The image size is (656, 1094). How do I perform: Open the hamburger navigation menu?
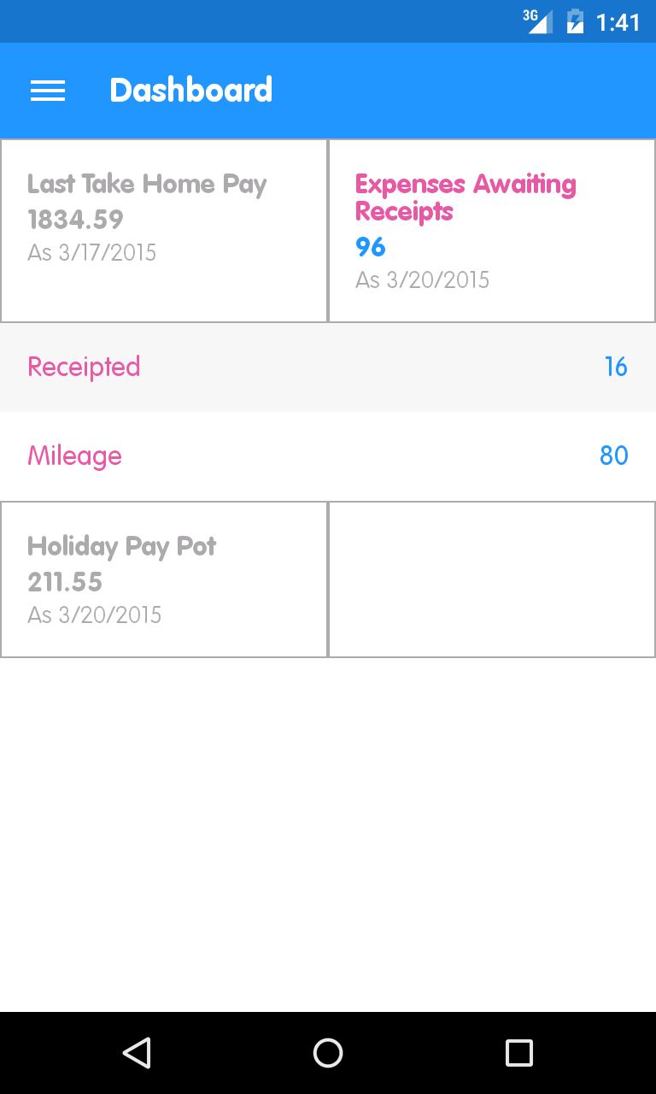48,91
